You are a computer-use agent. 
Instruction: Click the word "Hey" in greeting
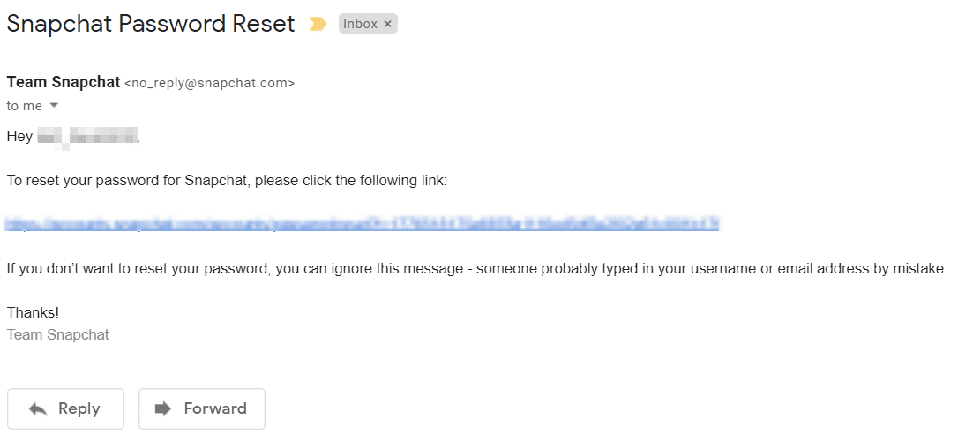point(19,137)
